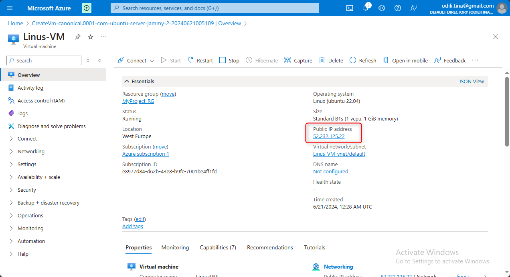
Task: Open the feedback icon in top bar
Action: [414, 8]
